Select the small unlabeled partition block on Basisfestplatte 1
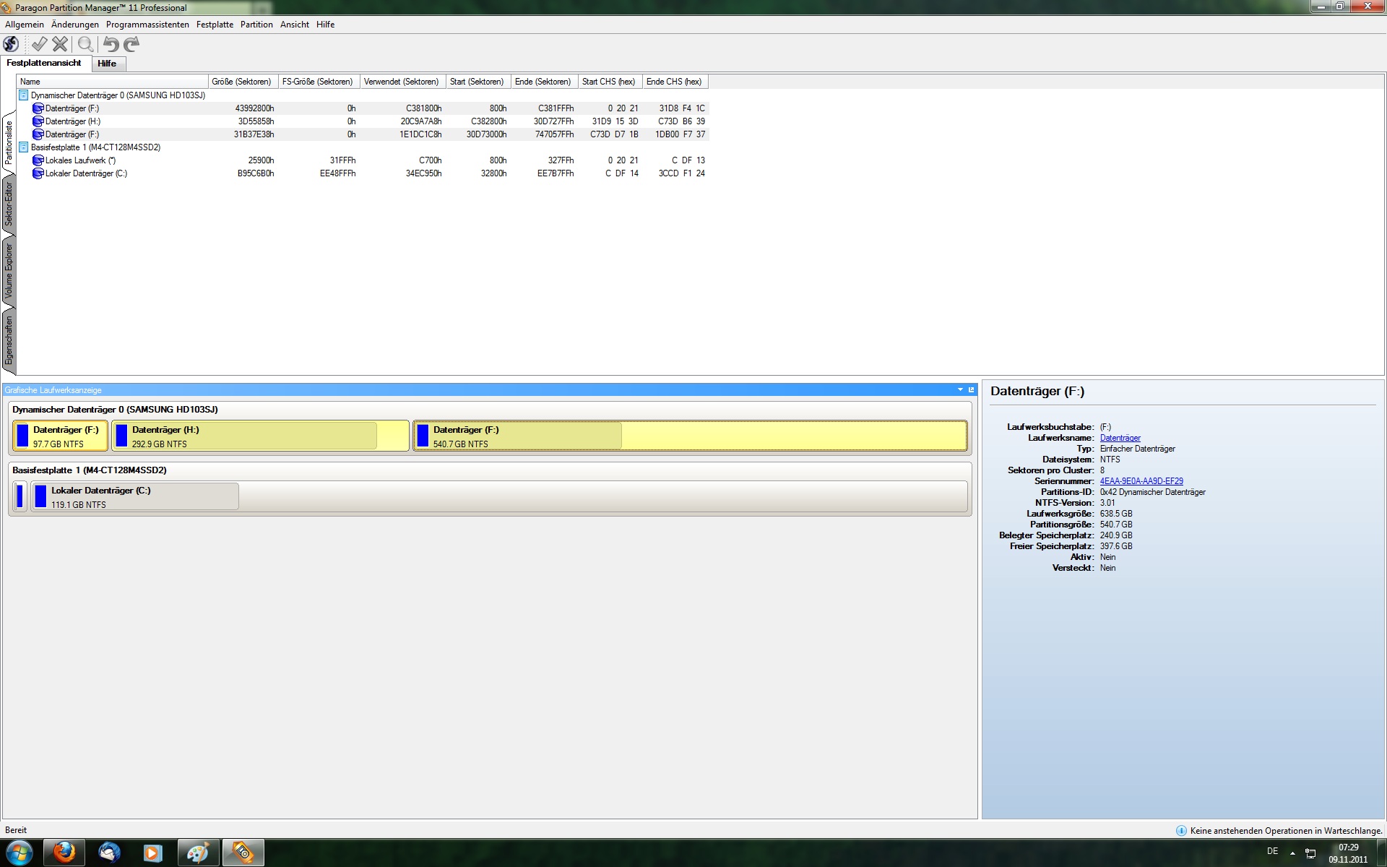1387x867 pixels. point(20,497)
